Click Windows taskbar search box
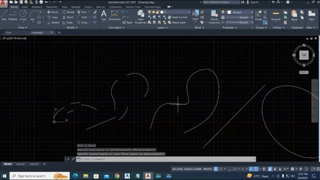 pyautogui.click(x=39, y=176)
